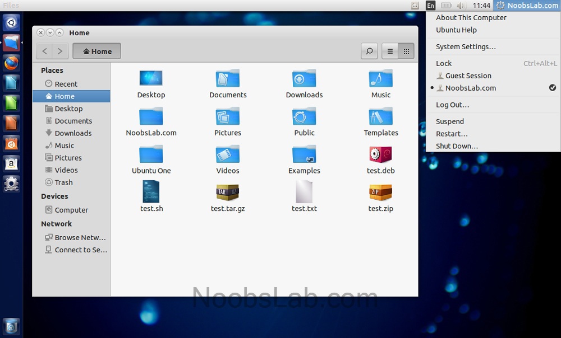Launch LibreOffice Writer from the launcher

(12, 83)
